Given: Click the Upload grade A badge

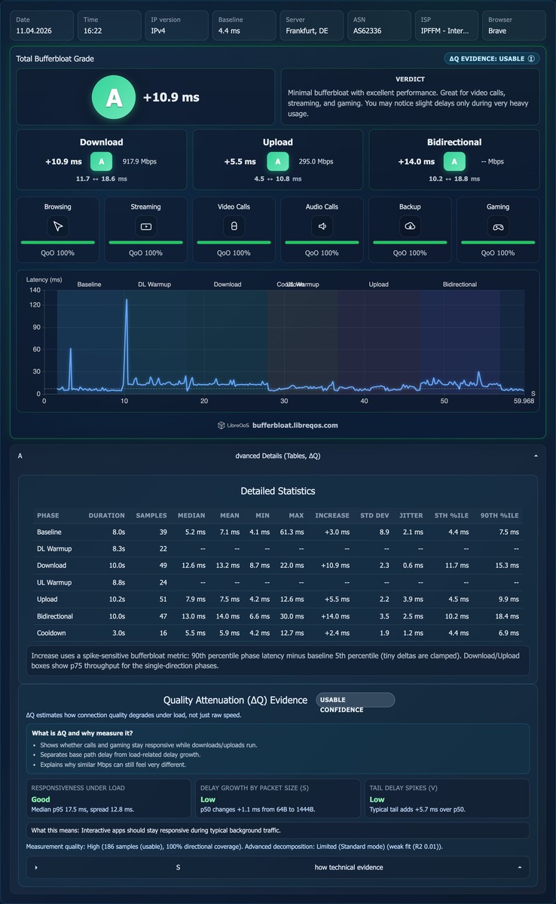Looking at the screenshot, I should tap(278, 161).
